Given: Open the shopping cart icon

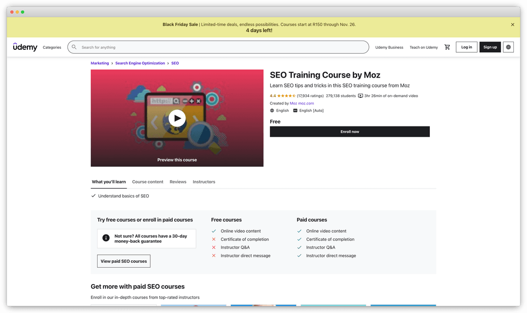Looking at the screenshot, I should (x=447, y=47).
